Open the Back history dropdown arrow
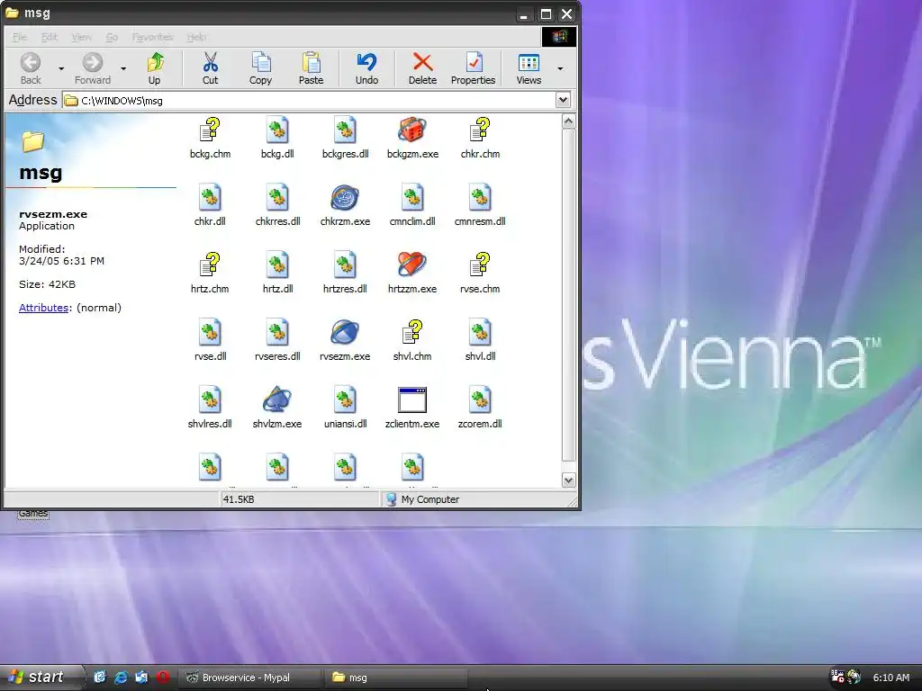This screenshot has width=922, height=691. 61,68
